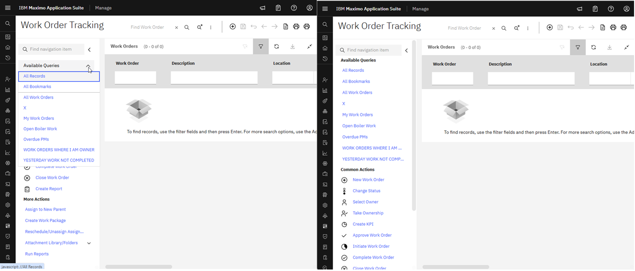Click Change Status action in right panel

(x=366, y=191)
